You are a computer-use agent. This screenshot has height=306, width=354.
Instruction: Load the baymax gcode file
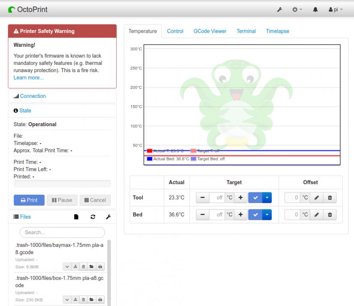coord(92,267)
